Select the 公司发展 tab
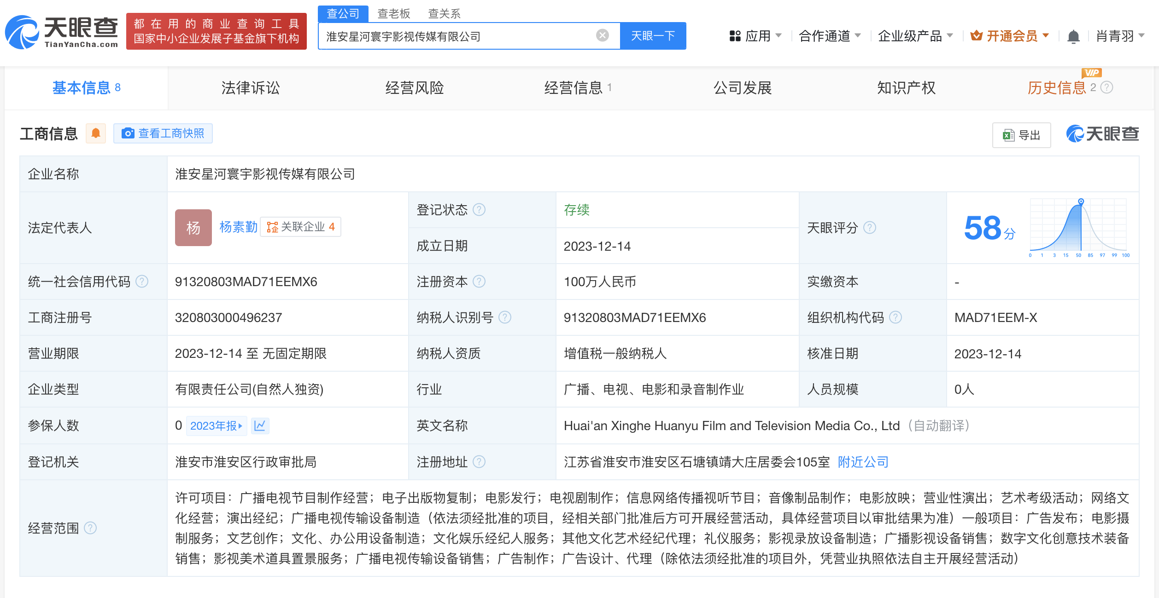The width and height of the screenshot is (1159, 598). coord(742,87)
